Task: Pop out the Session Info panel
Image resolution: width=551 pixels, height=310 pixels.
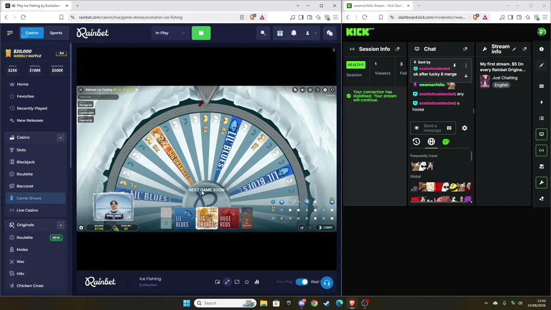Action: (397, 49)
